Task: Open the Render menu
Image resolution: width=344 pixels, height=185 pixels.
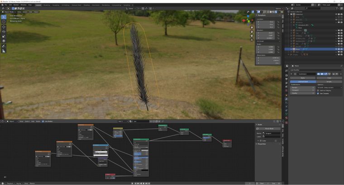Action: (16, 5)
